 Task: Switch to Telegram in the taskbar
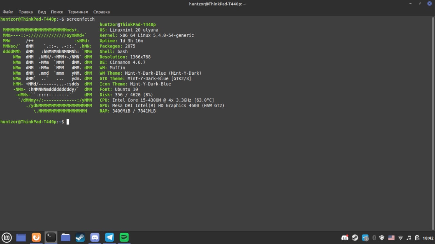(x=109, y=237)
